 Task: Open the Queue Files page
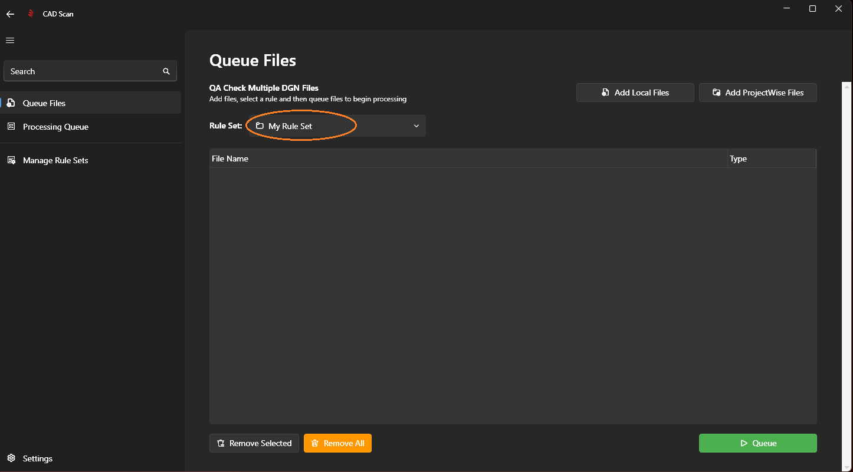click(44, 103)
